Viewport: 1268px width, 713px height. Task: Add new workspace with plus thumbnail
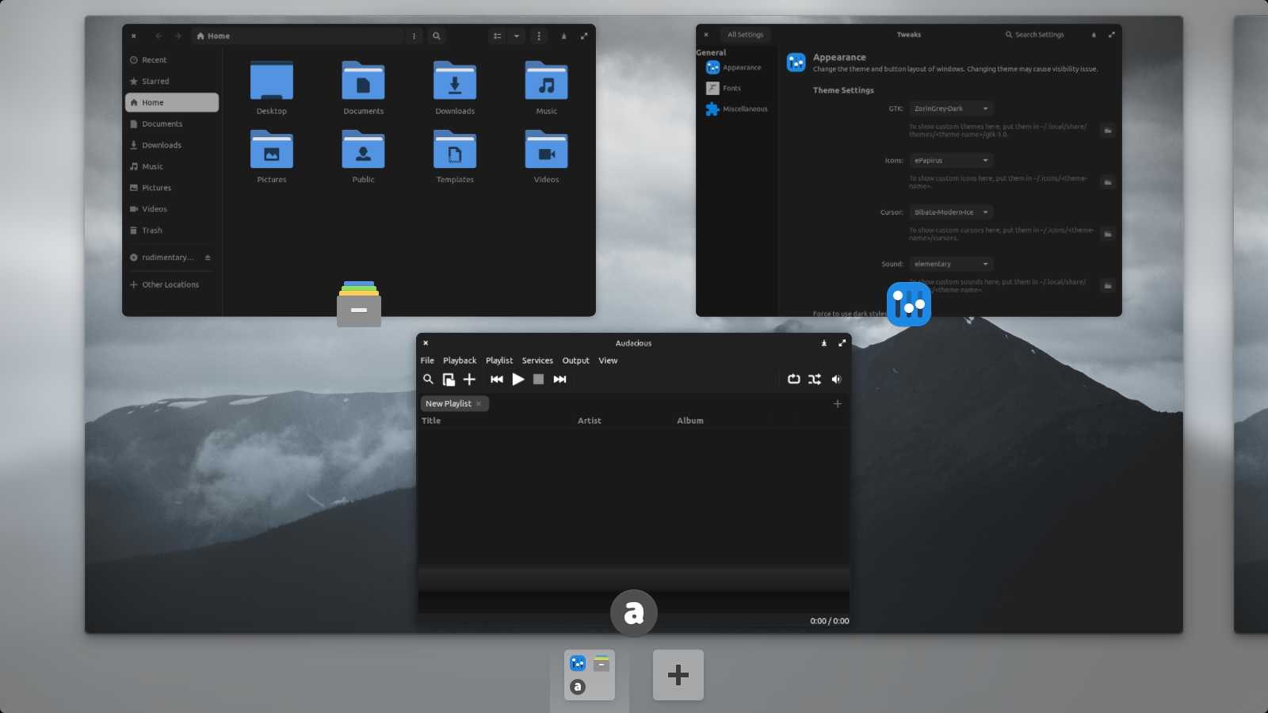click(x=678, y=675)
